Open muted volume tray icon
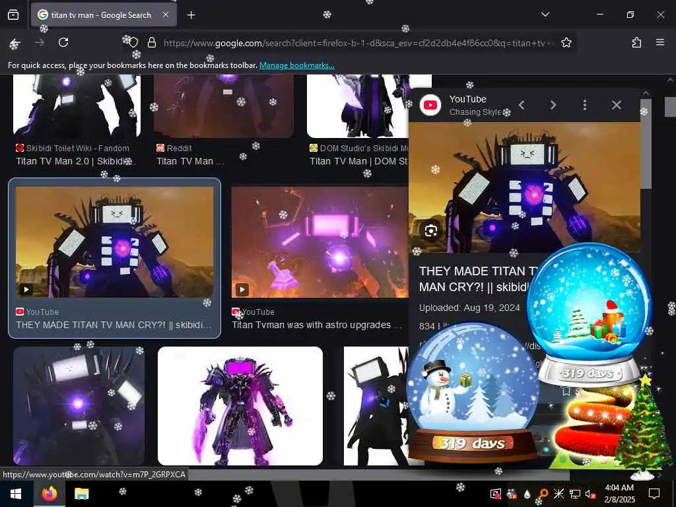Image resolution: width=676 pixels, height=507 pixels. click(590, 494)
